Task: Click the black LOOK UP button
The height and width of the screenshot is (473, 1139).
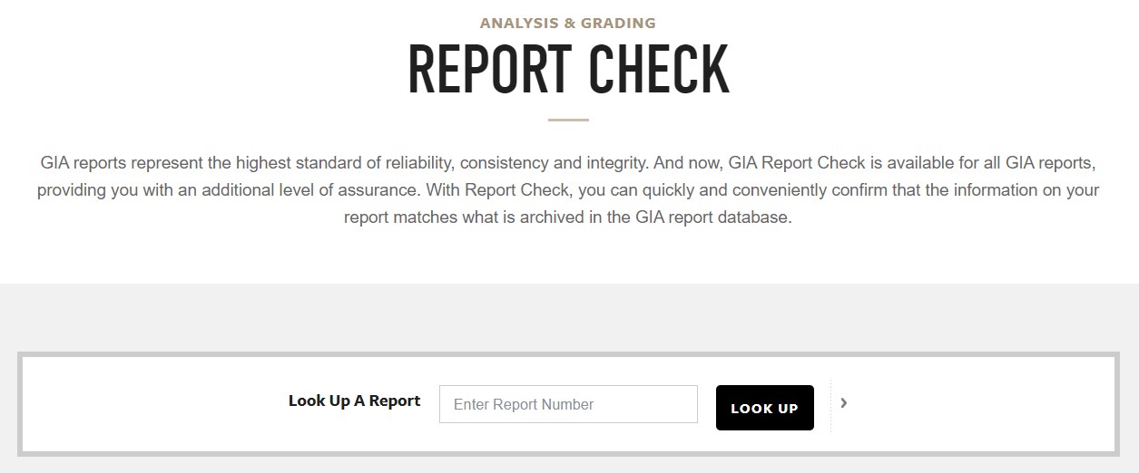Action: coord(765,408)
